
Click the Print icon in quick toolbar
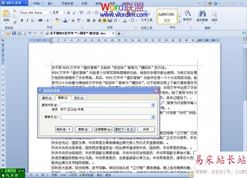pos(19,33)
